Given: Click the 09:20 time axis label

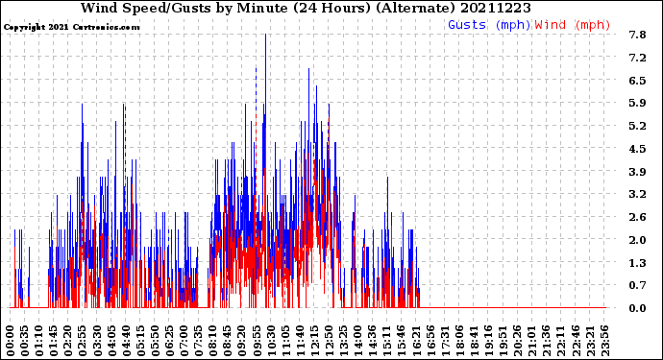Looking at the screenshot, I should [242, 341].
